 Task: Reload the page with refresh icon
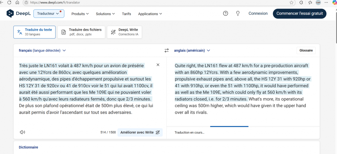(x=9, y=2)
